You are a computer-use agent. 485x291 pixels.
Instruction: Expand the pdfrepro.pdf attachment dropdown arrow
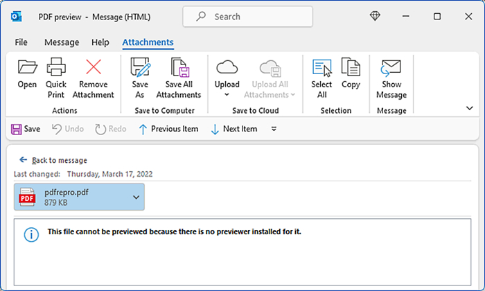(136, 197)
